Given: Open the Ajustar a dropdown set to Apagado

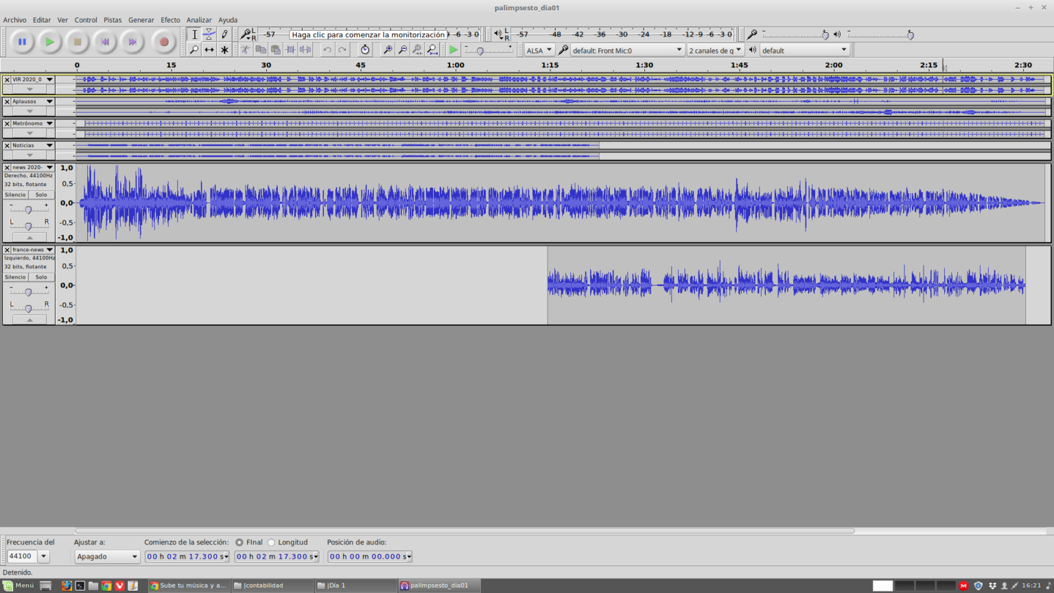Looking at the screenshot, I should click(x=107, y=557).
